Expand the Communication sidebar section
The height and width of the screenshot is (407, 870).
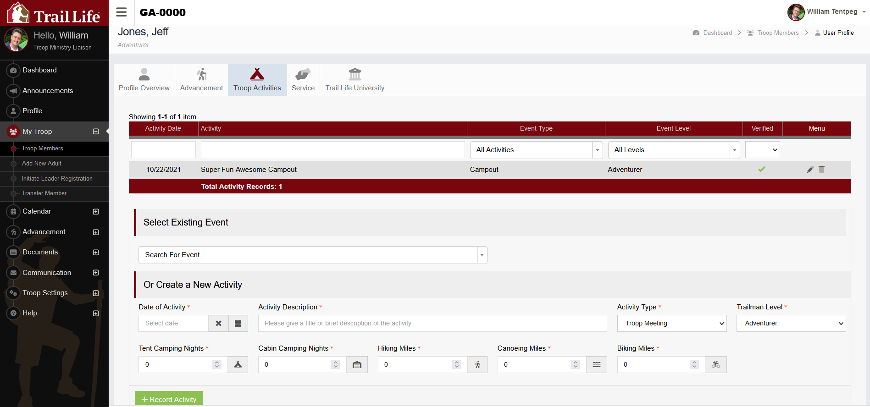click(96, 273)
